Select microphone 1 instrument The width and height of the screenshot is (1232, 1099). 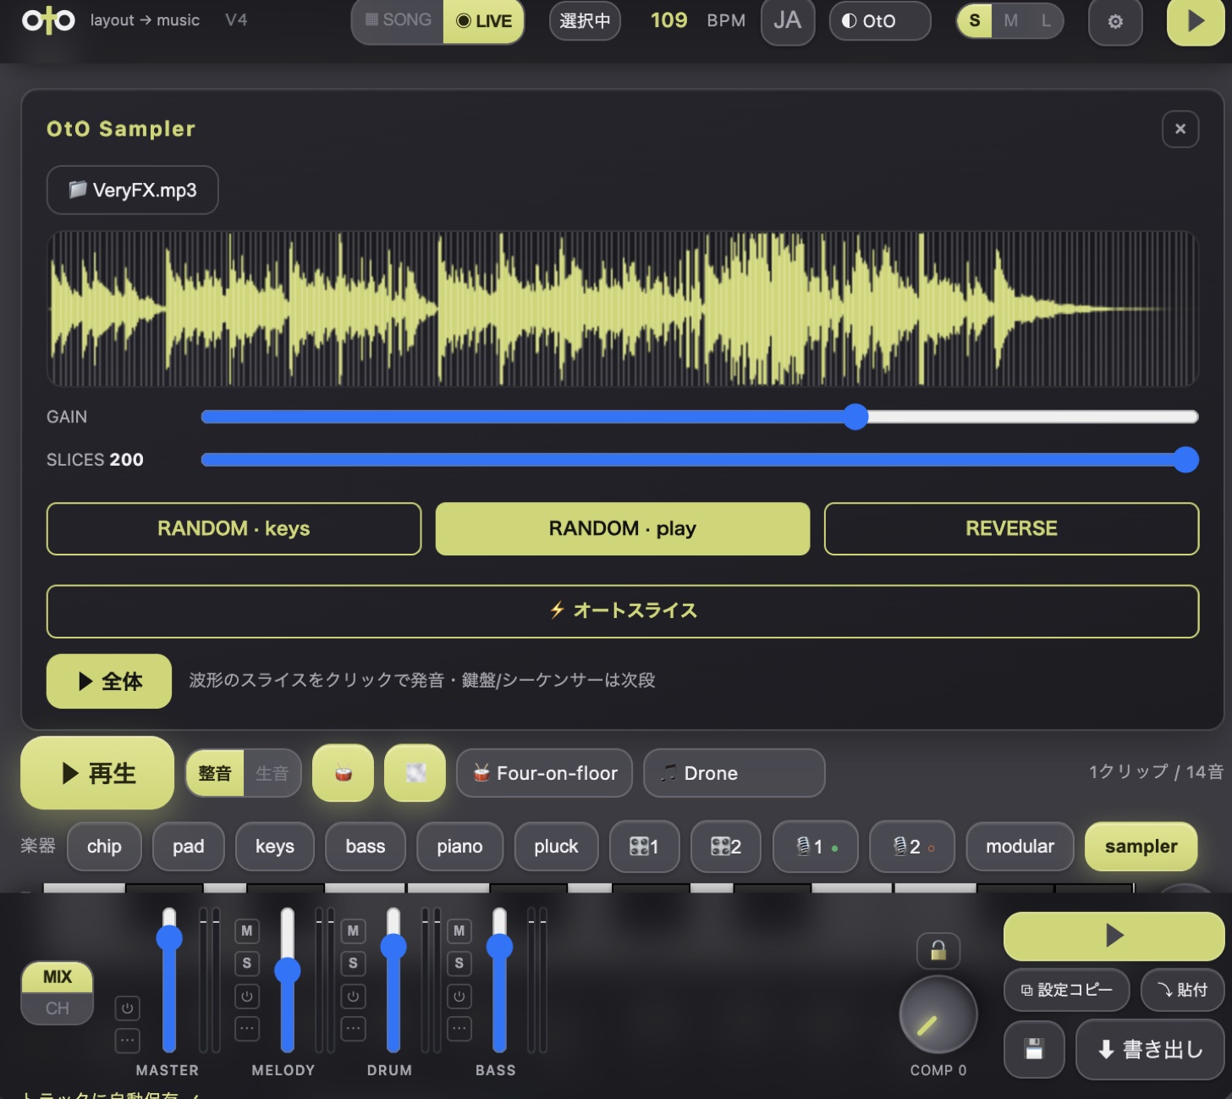pos(816,847)
